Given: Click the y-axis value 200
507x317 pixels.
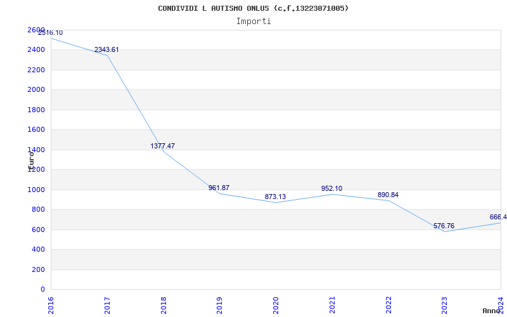Looking at the screenshot, I should coord(39,270).
